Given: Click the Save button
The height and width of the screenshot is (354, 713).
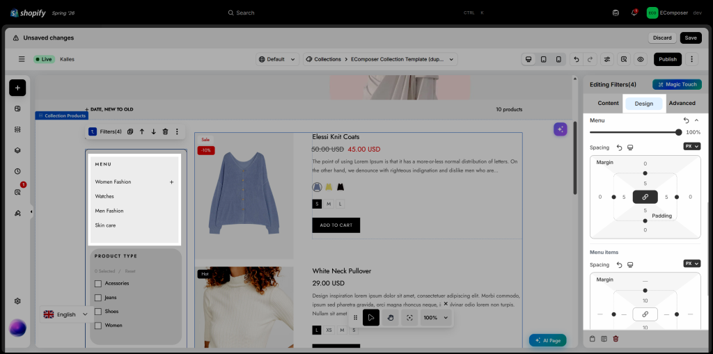Looking at the screenshot, I should tap(691, 38).
